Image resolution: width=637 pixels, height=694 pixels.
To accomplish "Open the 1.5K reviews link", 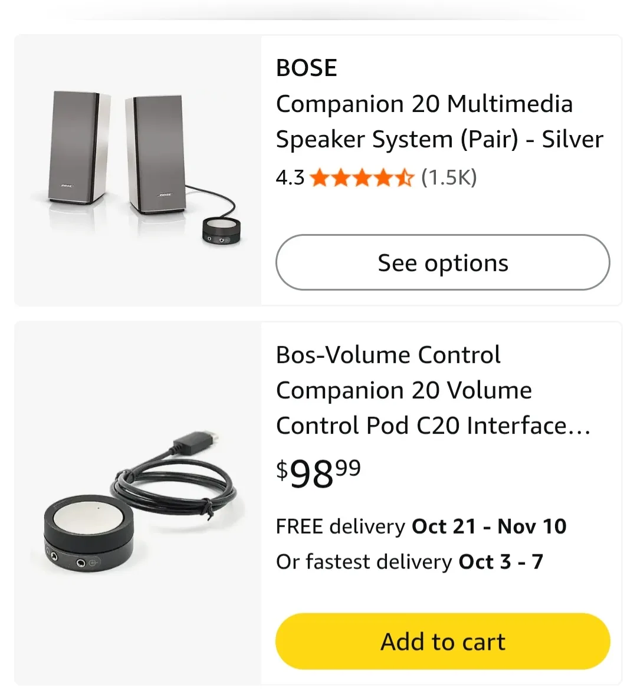I will (449, 177).
